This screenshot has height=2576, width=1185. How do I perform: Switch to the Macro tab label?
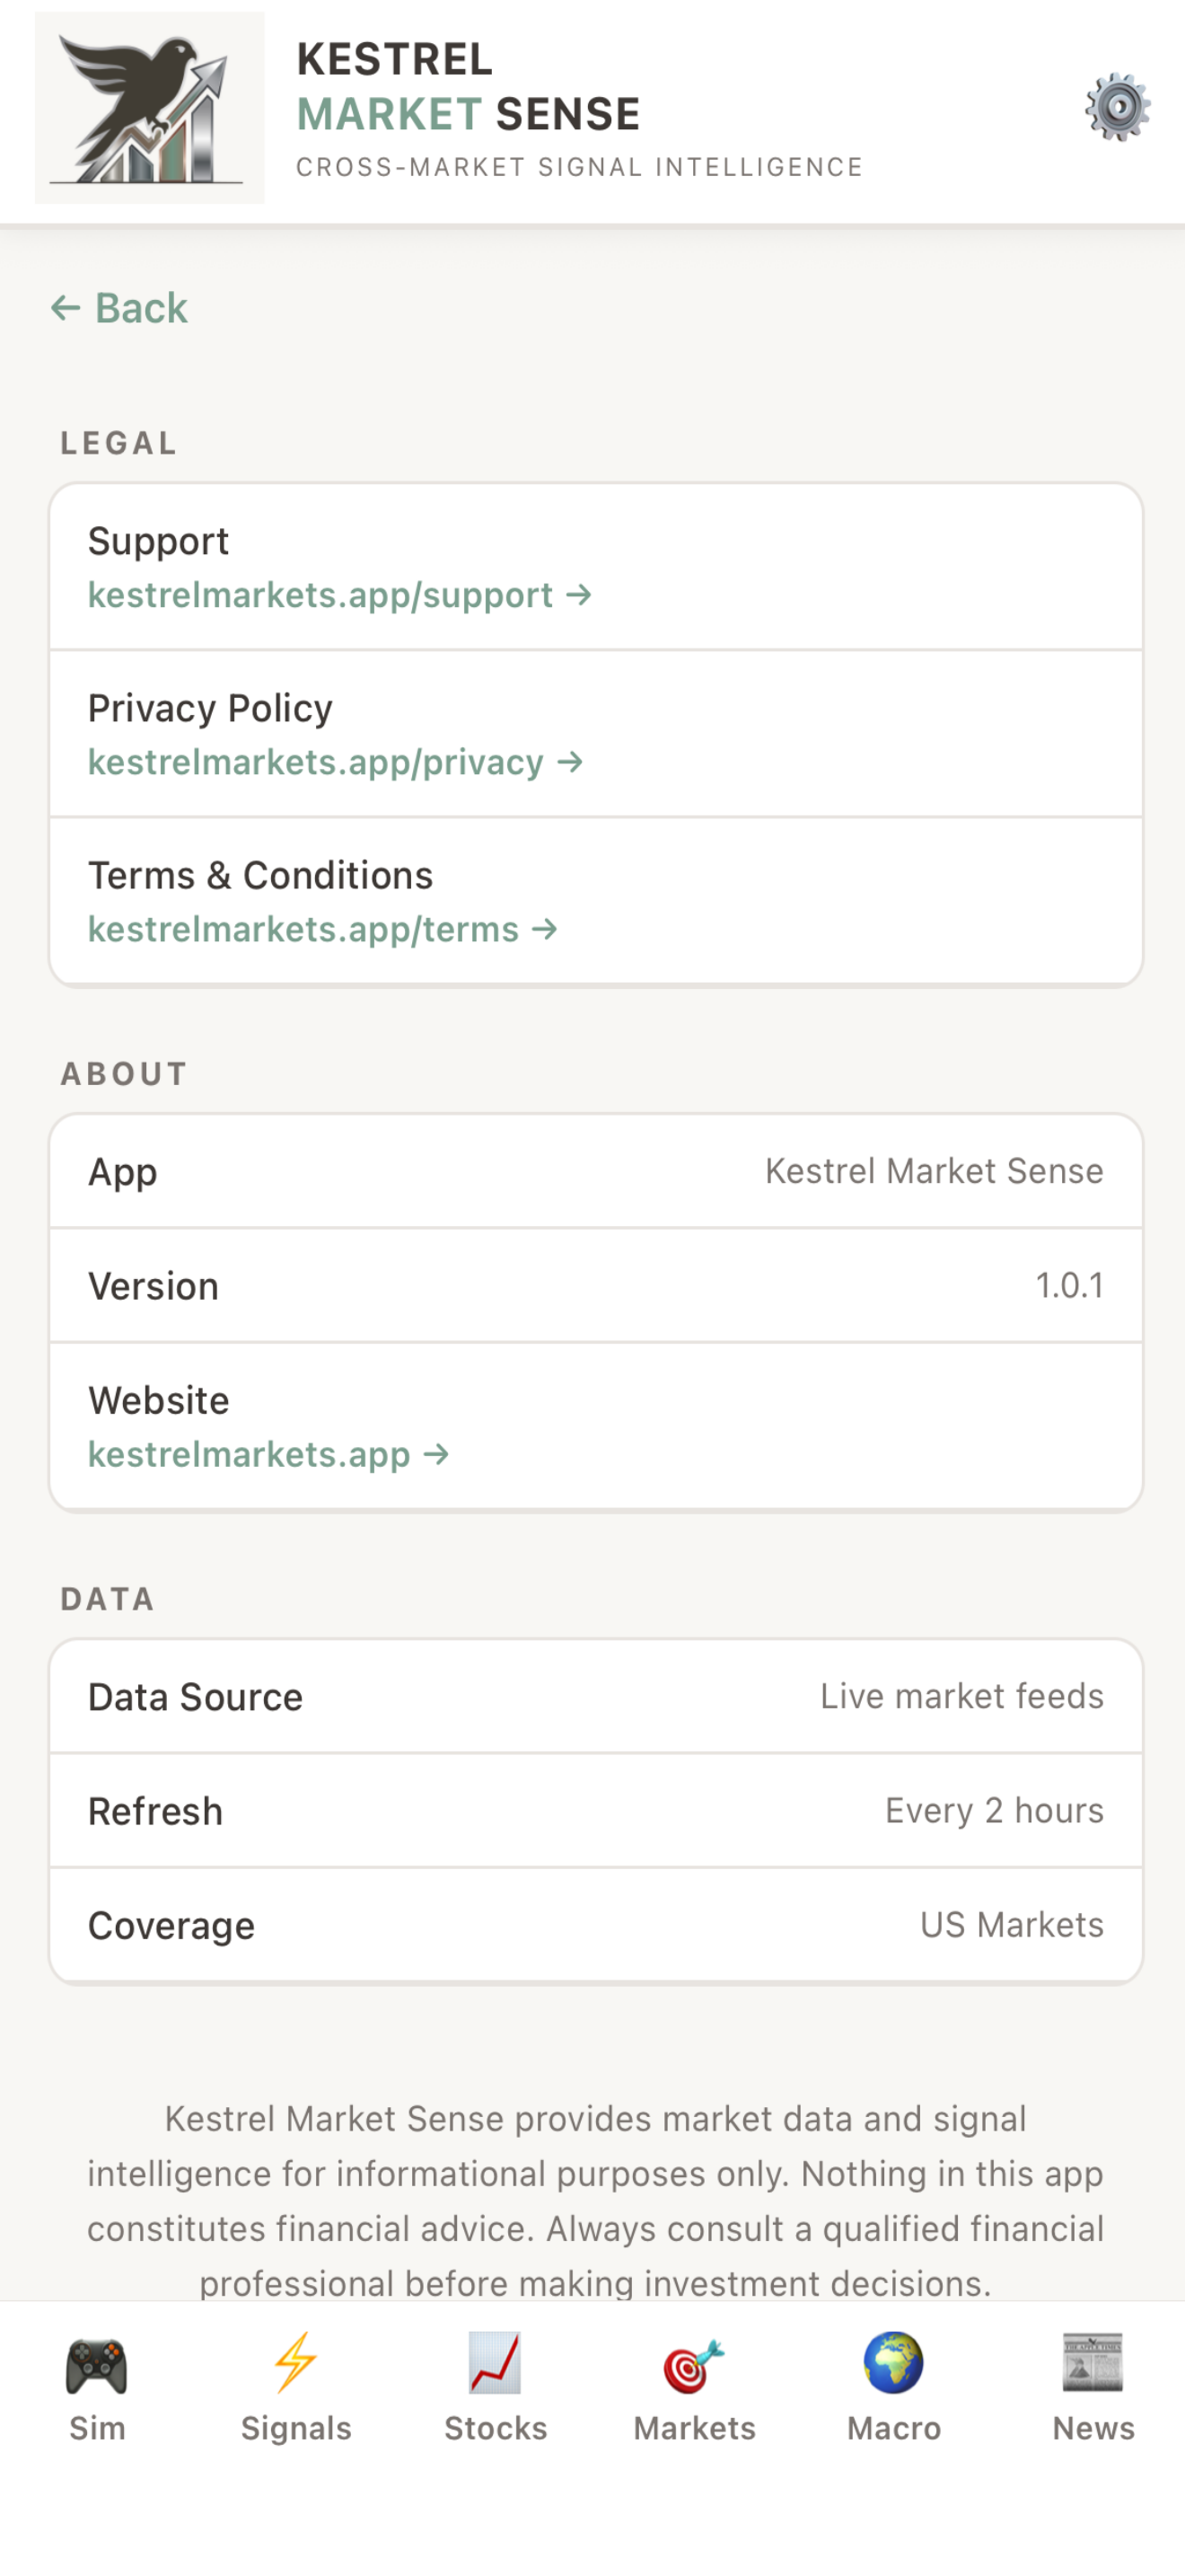point(893,2428)
